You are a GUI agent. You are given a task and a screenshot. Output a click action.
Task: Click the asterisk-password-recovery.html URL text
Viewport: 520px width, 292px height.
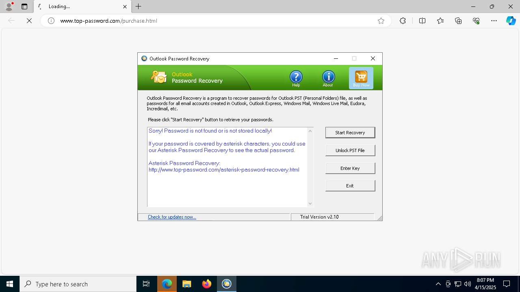point(224,170)
